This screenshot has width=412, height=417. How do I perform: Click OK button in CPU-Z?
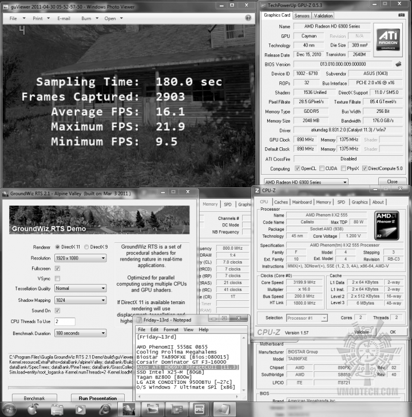point(393,332)
